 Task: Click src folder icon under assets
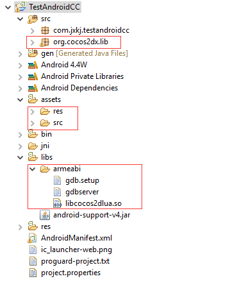click(45, 123)
